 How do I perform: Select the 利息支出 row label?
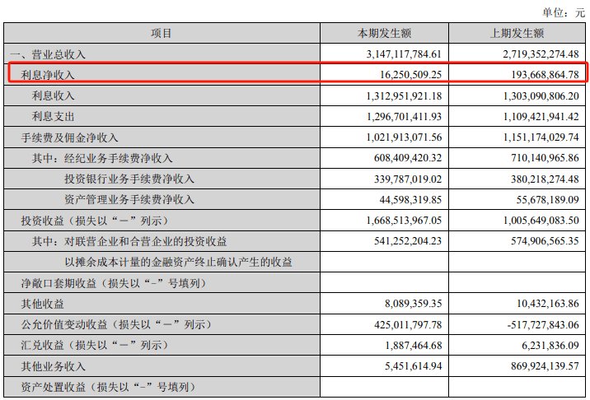click(53, 117)
